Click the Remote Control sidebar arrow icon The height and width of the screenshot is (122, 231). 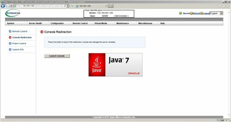pyautogui.click(x=10, y=31)
